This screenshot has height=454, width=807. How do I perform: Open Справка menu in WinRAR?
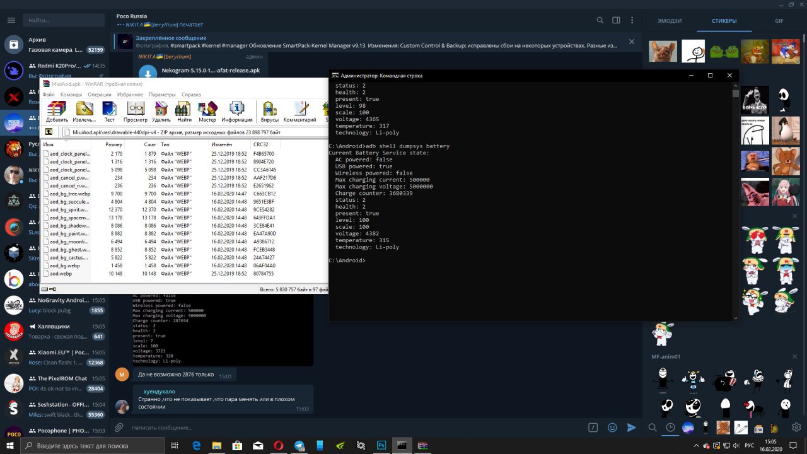pos(191,95)
